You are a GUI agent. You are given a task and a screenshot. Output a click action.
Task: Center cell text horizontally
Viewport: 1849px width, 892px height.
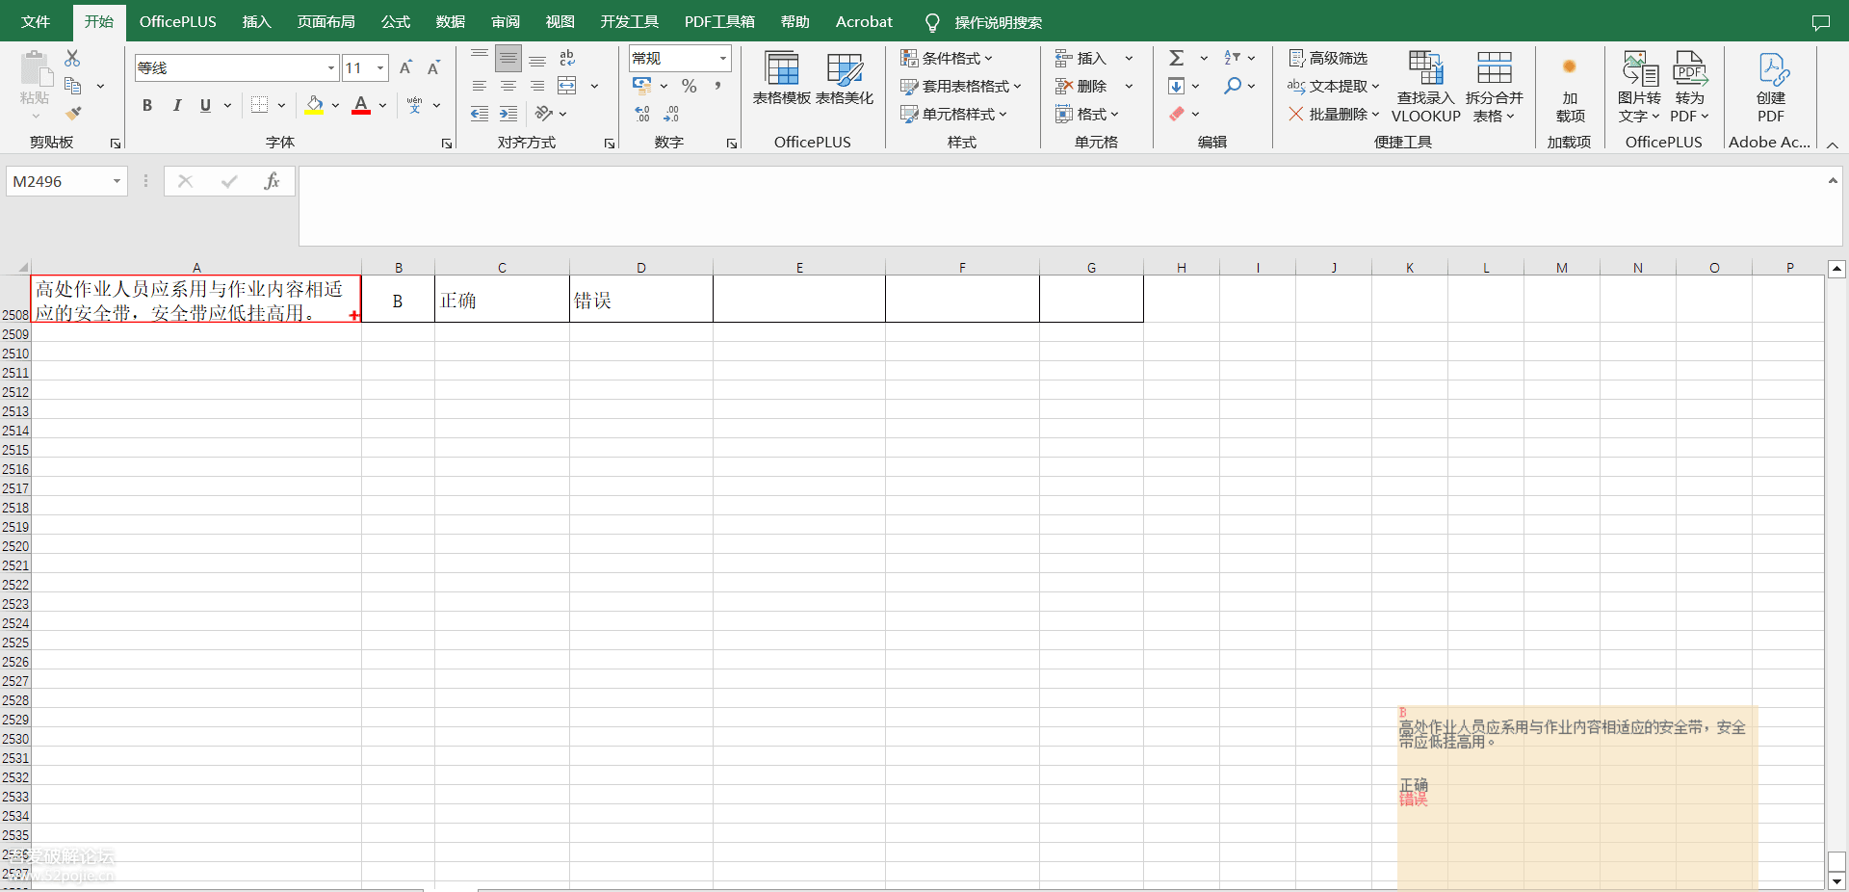(508, 86)
